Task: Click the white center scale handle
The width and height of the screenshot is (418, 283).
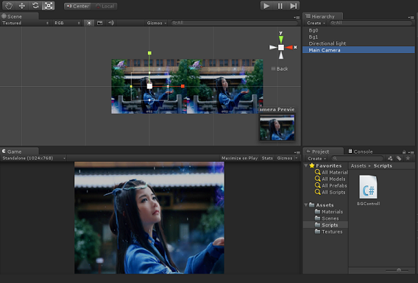Action: [x=149, y=86]
